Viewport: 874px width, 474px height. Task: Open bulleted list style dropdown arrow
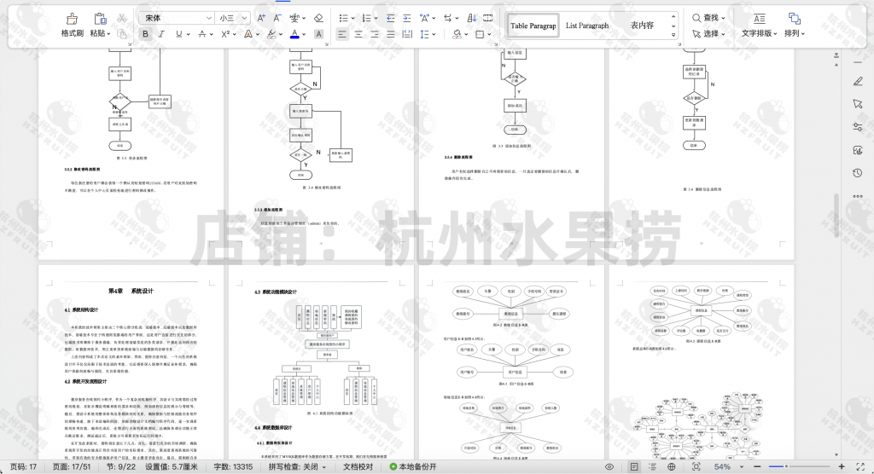pos(353,19)
